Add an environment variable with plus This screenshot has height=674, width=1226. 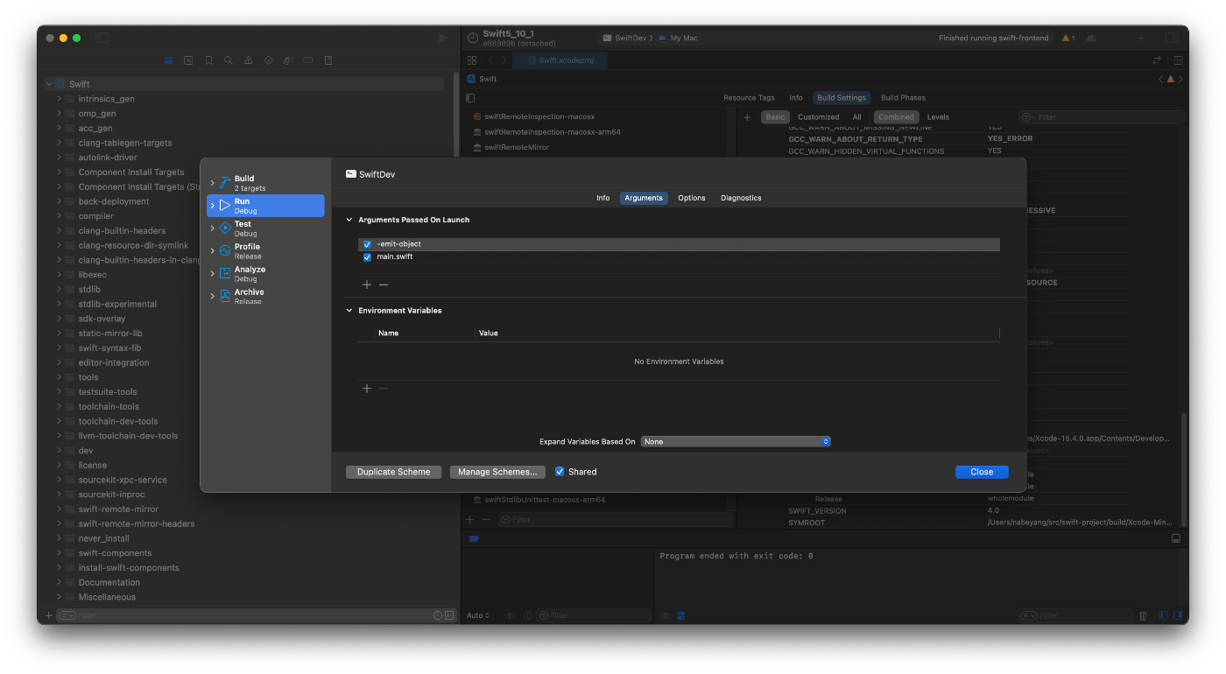367,389
